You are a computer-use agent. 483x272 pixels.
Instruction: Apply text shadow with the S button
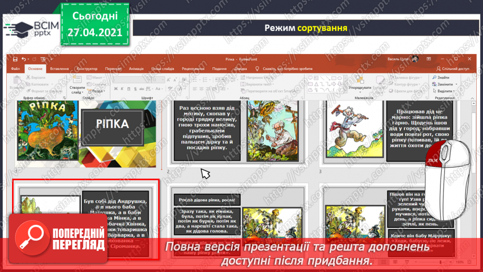[135, 89]
